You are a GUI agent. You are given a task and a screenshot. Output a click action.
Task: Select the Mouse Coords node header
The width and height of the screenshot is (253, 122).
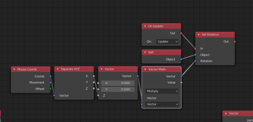[x=31, y=69]
